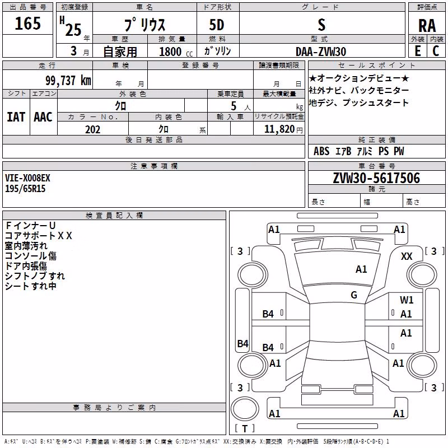Select chassis number ZVW30-5617506
The image size is (448, 448).
click(x=376, y=178)
